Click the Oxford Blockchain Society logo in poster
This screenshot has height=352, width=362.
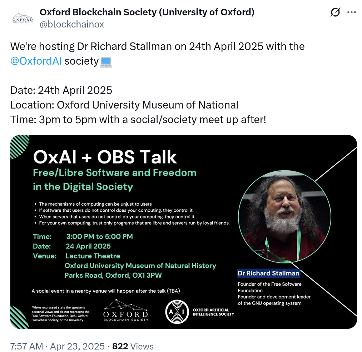point(126,310)
